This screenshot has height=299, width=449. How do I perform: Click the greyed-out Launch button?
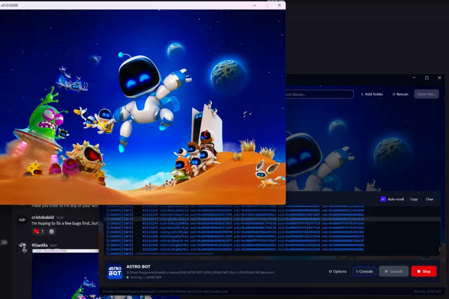click(394, 271)
